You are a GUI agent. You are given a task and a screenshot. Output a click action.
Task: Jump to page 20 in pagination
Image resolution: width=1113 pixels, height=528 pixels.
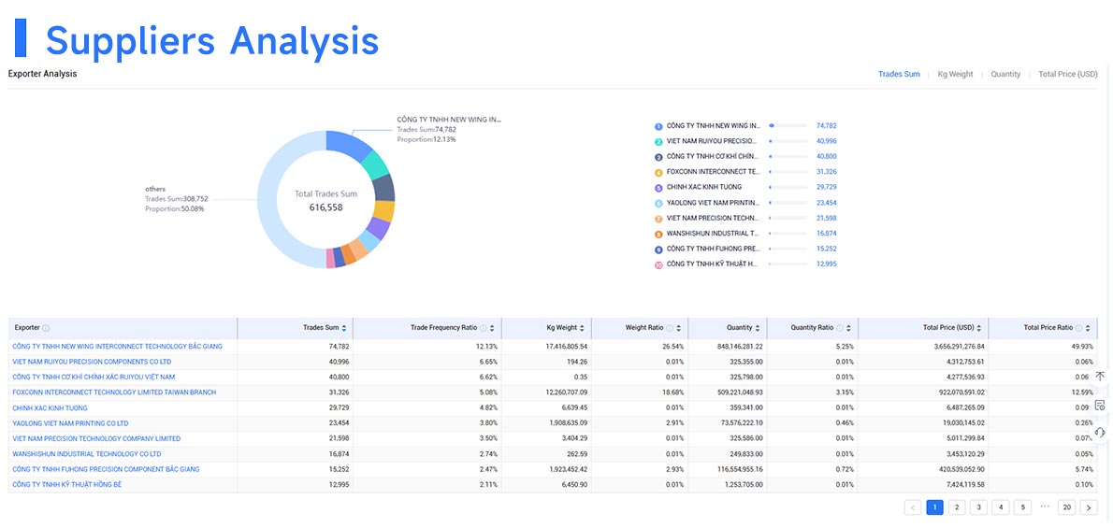[x=1066, y=507]
